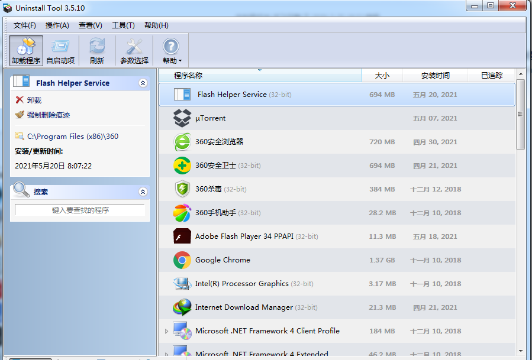
Task: Click the 360安全卫士 (32-bit) program name
Action: pyautogui.click(x=228, y=166)
